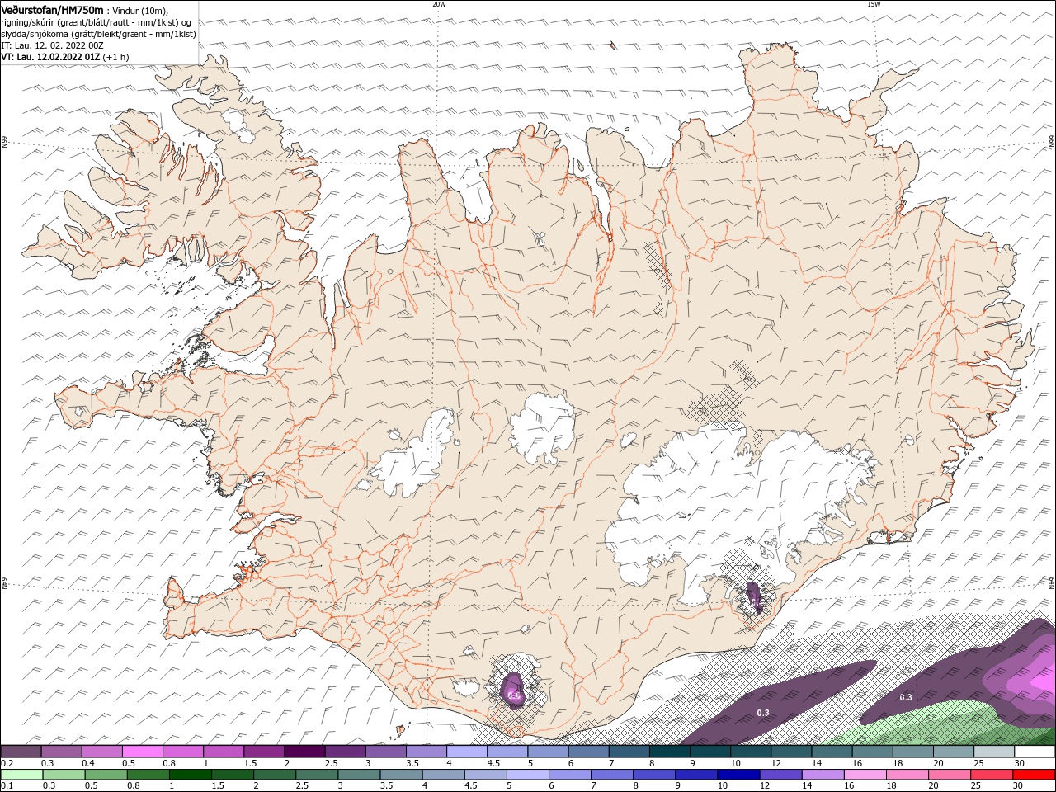Pick the darkest green 1 swatch in lower legend row
1056x792 pixels.
coord(190,775)
